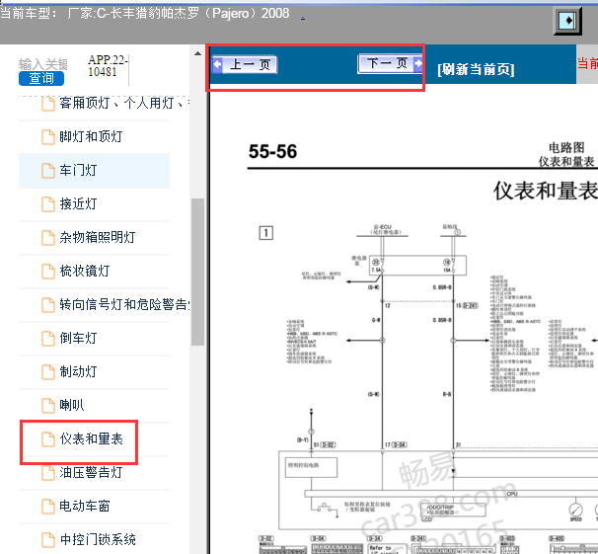
Task: Open the 油压警告灯 entry
Action: tap(91, 472)
